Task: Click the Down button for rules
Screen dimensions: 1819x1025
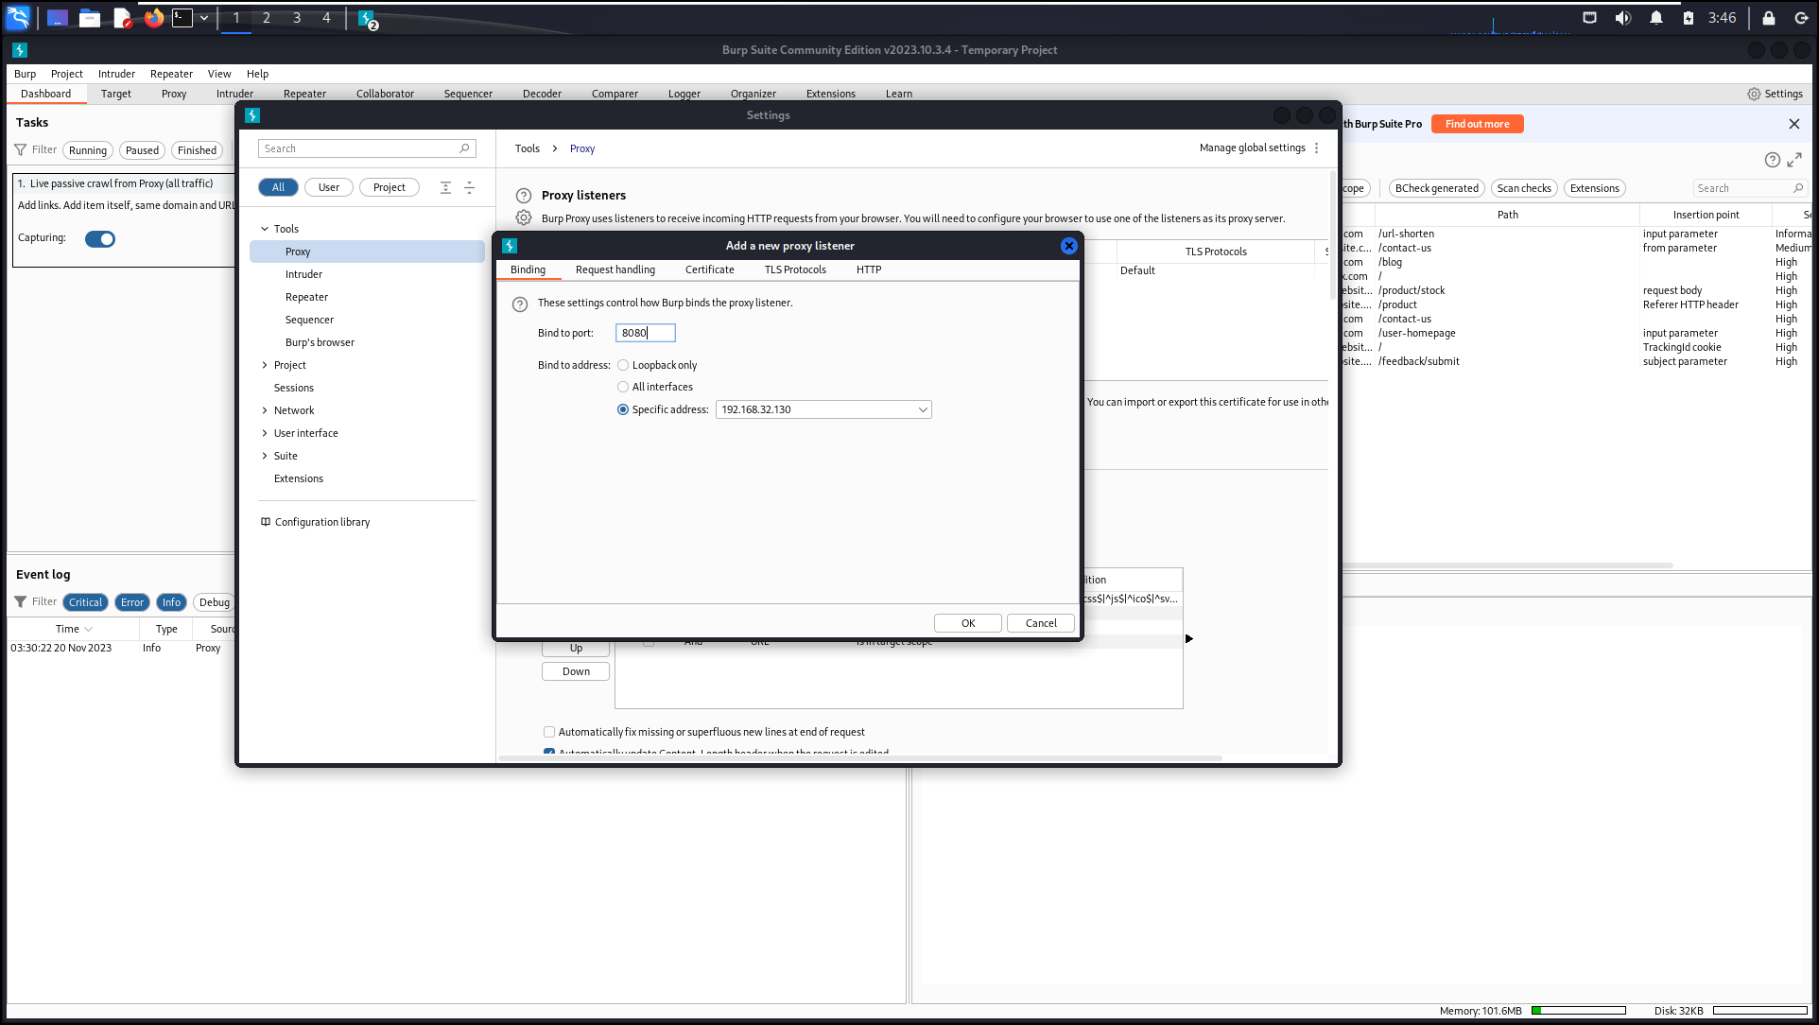Action: (x=576, y=671)
